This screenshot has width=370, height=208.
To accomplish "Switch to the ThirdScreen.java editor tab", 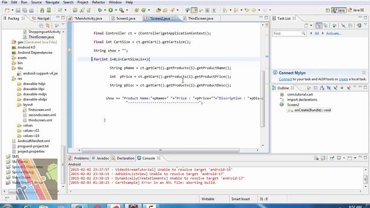I will pyautogui.click(x=201, y=18).
